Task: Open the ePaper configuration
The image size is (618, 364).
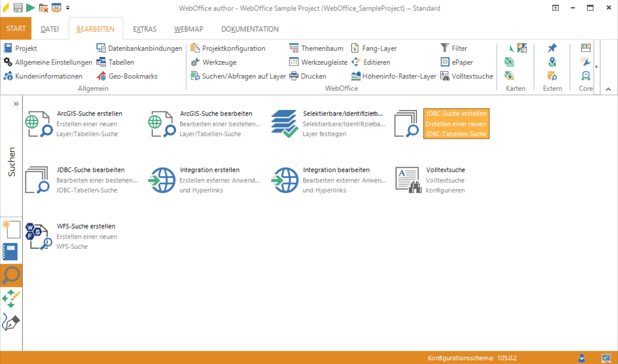Action: (456, 62)
